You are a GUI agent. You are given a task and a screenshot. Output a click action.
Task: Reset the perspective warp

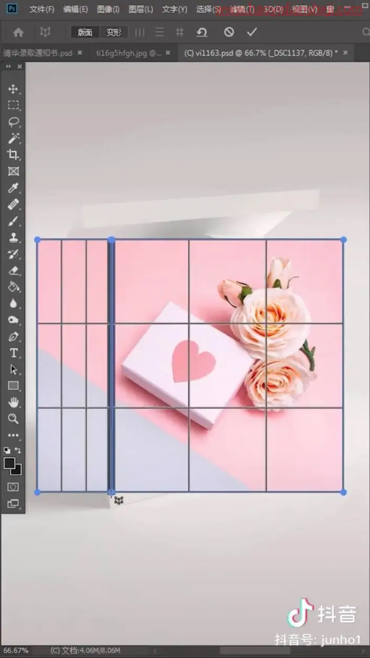click(x=202, y=33)
